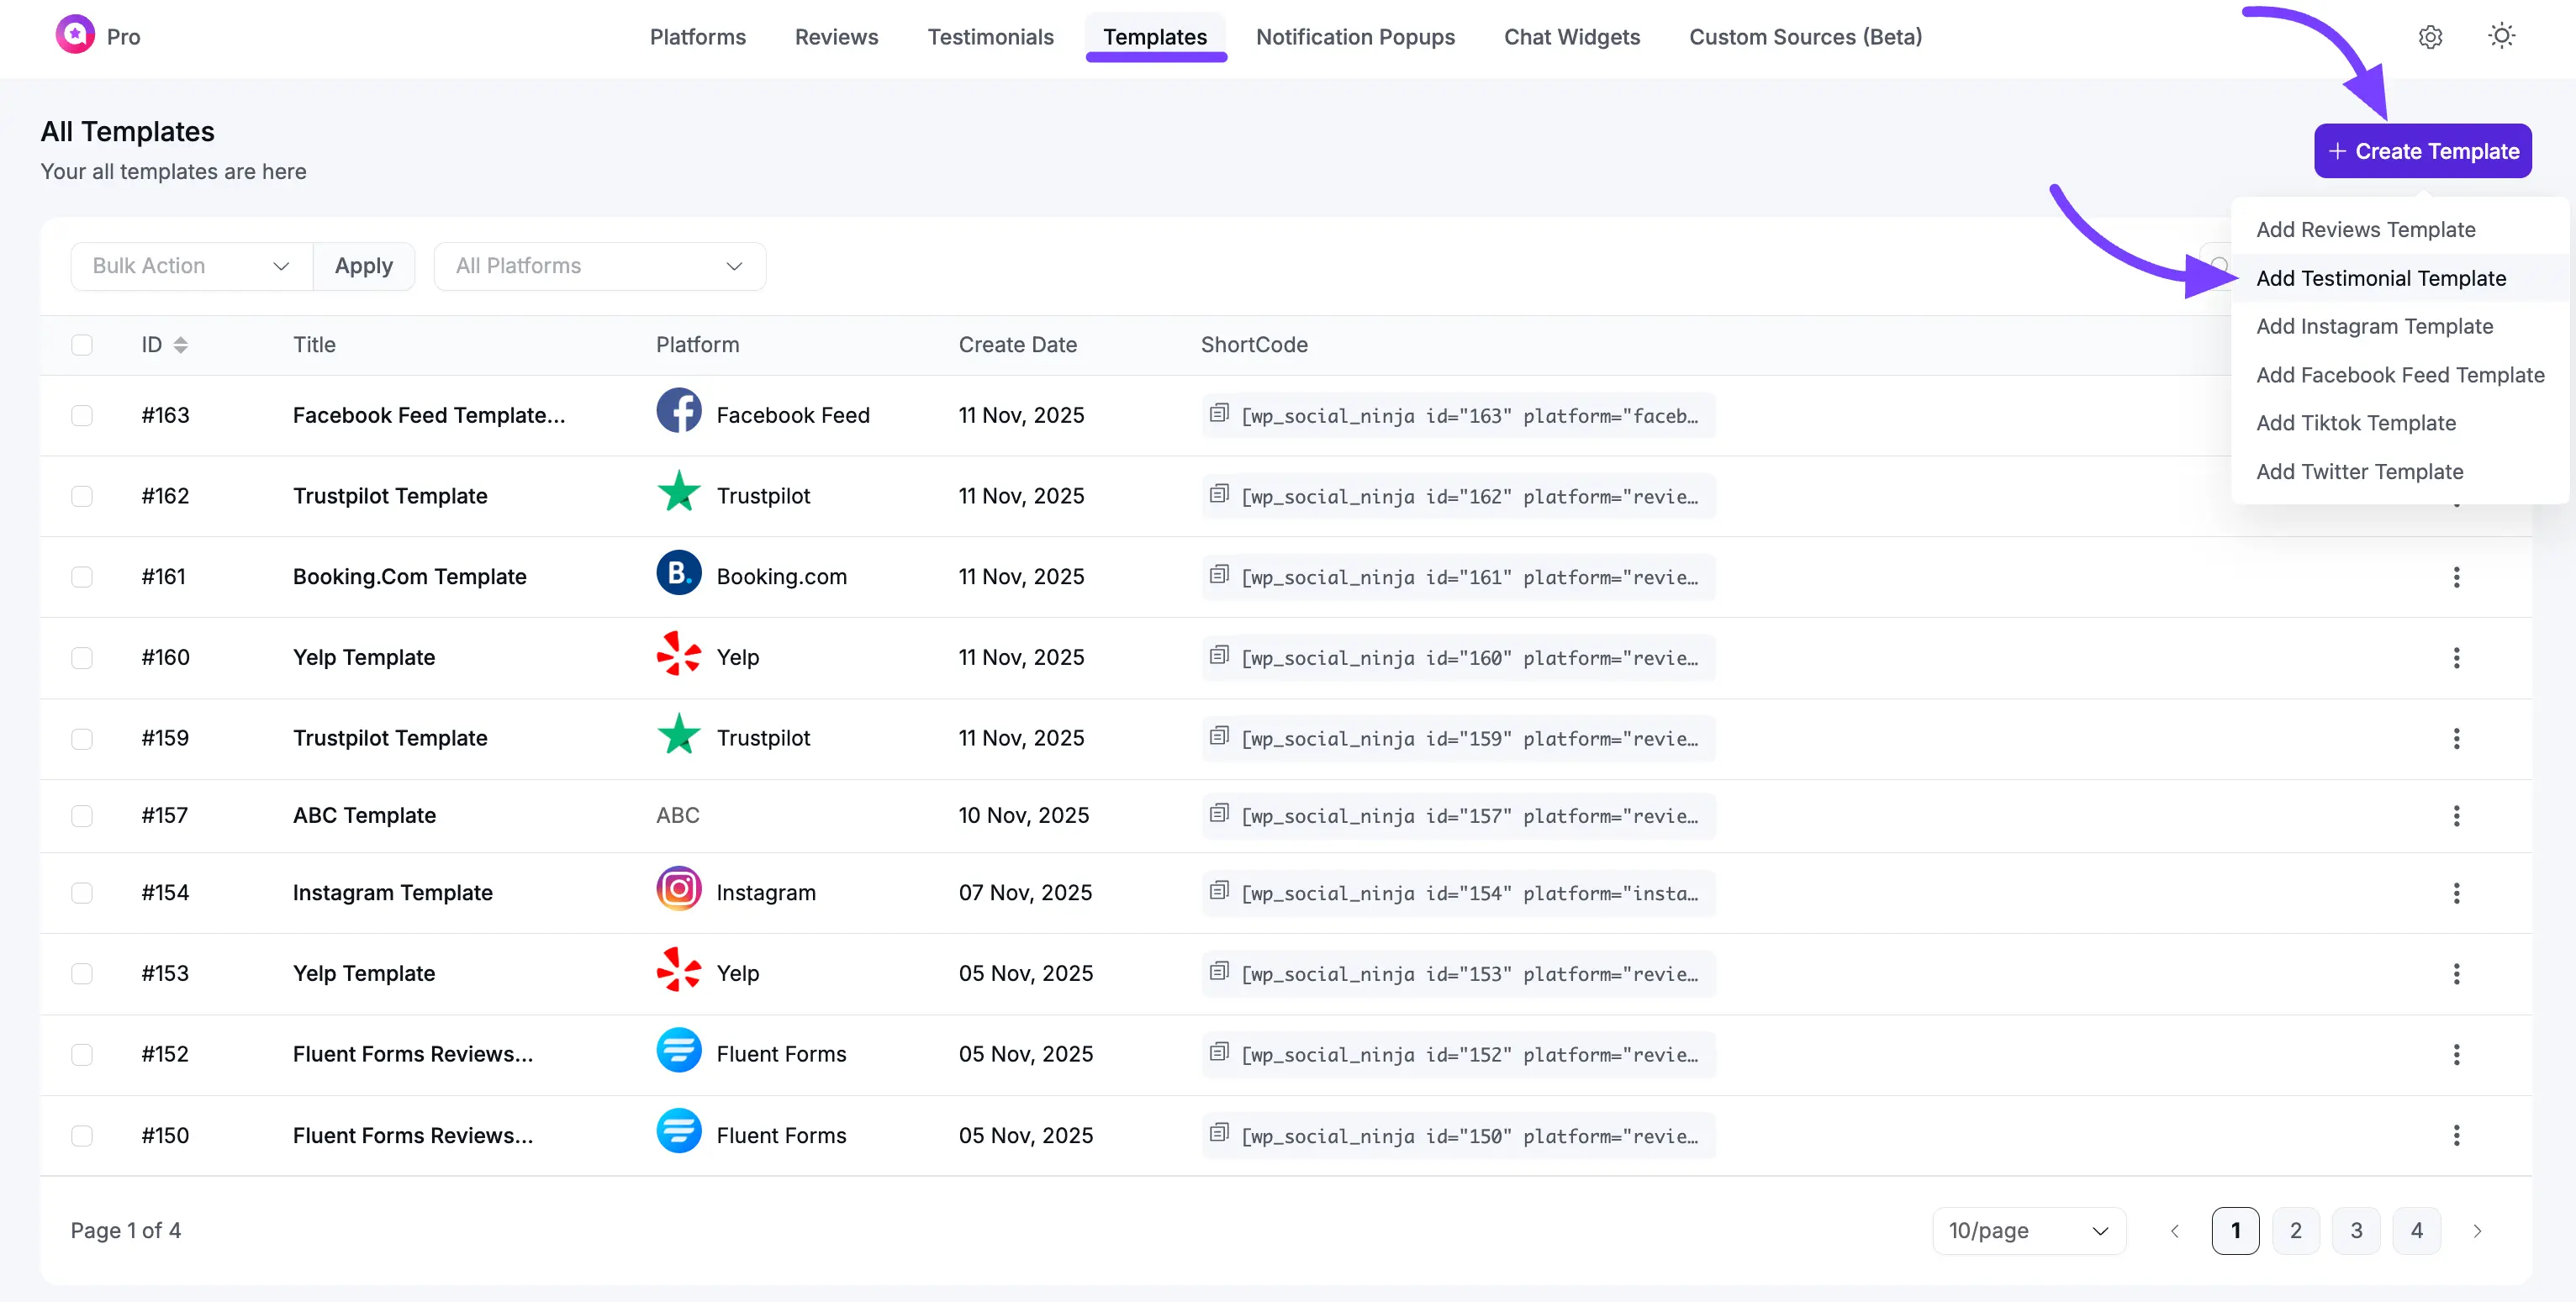Jump to page 3
The width and height of the screenshot is (2576, 1302).
click(x=2356, y=1231)
